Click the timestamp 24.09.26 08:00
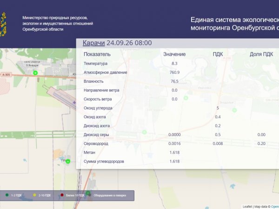Image resolution: width=279 pixels, height=209 pixels. click(129, 43)
